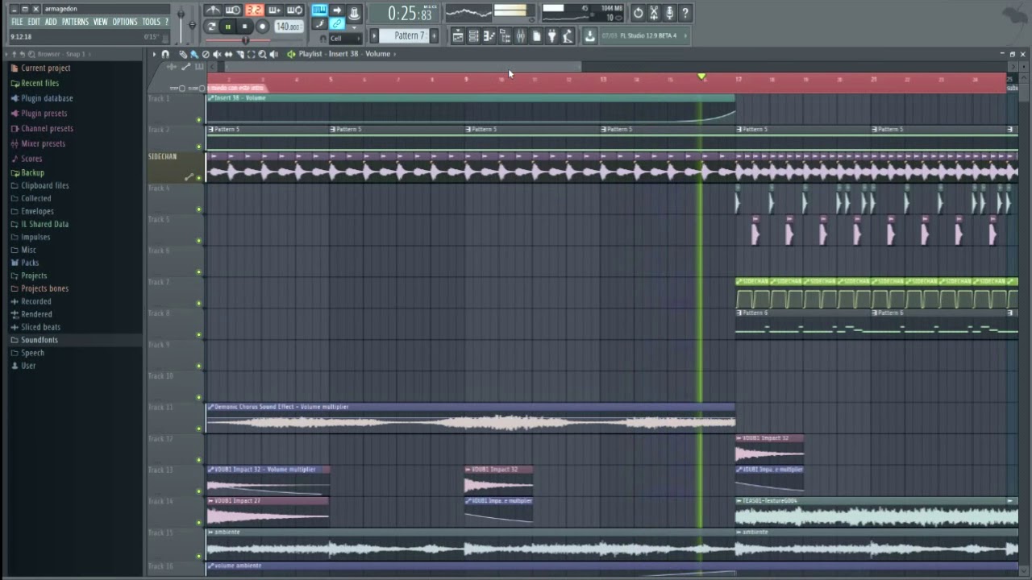Viewport: 1032px width, 580px height.
Task: Click the arrow left of Pattern 7
Action: [x=374, y=35]
